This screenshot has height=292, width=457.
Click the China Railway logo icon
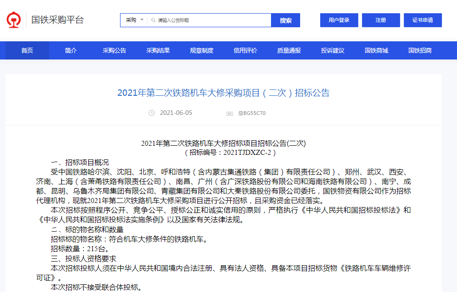[13, 20]
